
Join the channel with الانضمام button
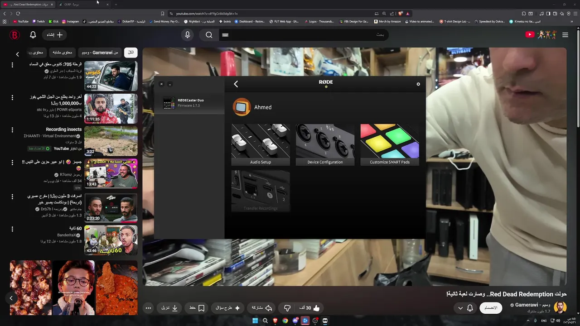click(x=491, y=308)
